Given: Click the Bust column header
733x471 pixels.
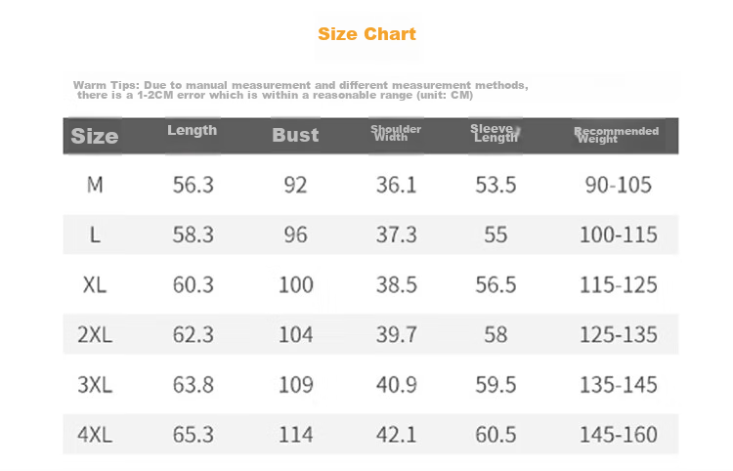Looking at the screenshot, I should click(x=295, y=135).
